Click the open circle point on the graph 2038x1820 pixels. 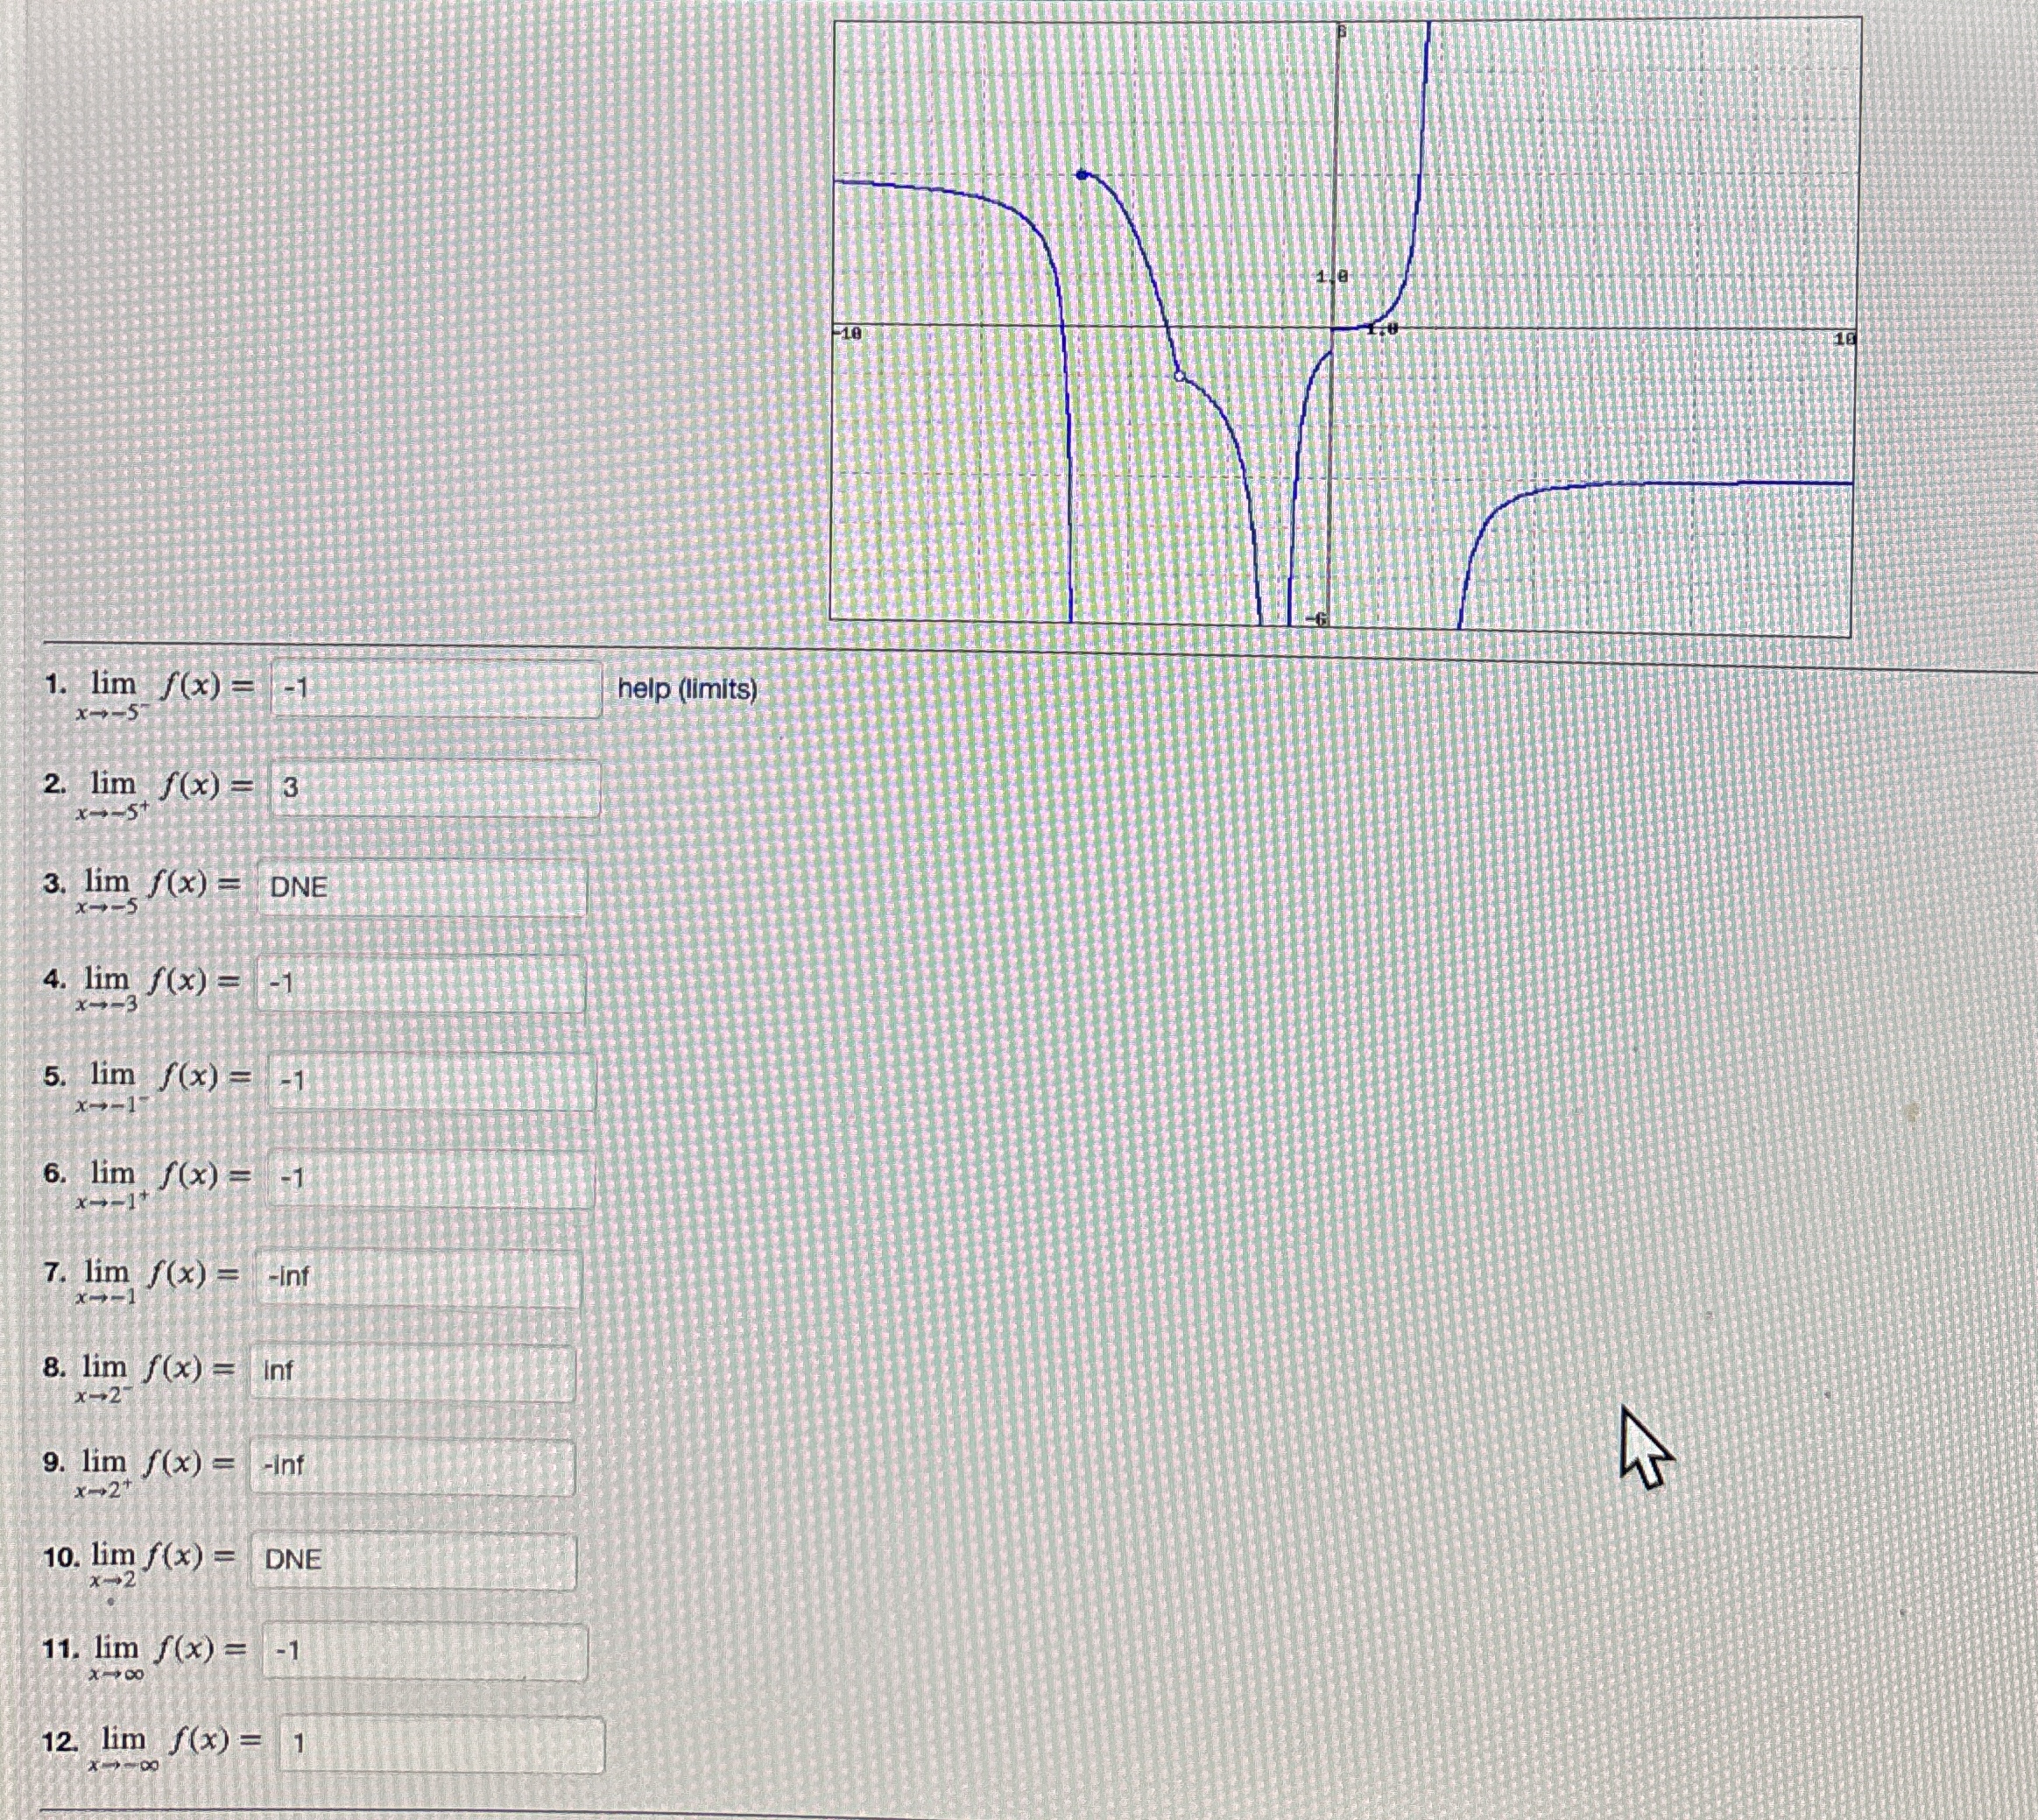(1180, 374)
